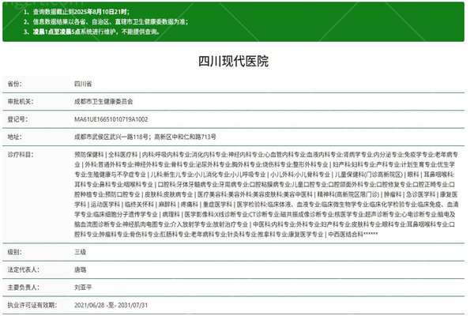Select the 省份 field label
474x316 pixels.
pos(14,84)
